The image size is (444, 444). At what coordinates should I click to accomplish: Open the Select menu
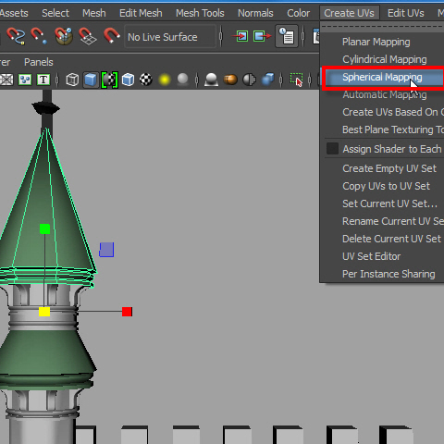click(x=55, y=13)
